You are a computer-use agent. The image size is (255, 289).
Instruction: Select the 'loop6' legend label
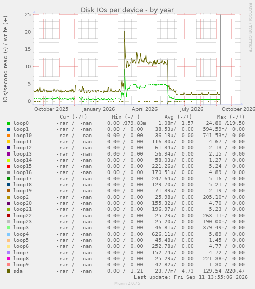[x=21, y=246]
